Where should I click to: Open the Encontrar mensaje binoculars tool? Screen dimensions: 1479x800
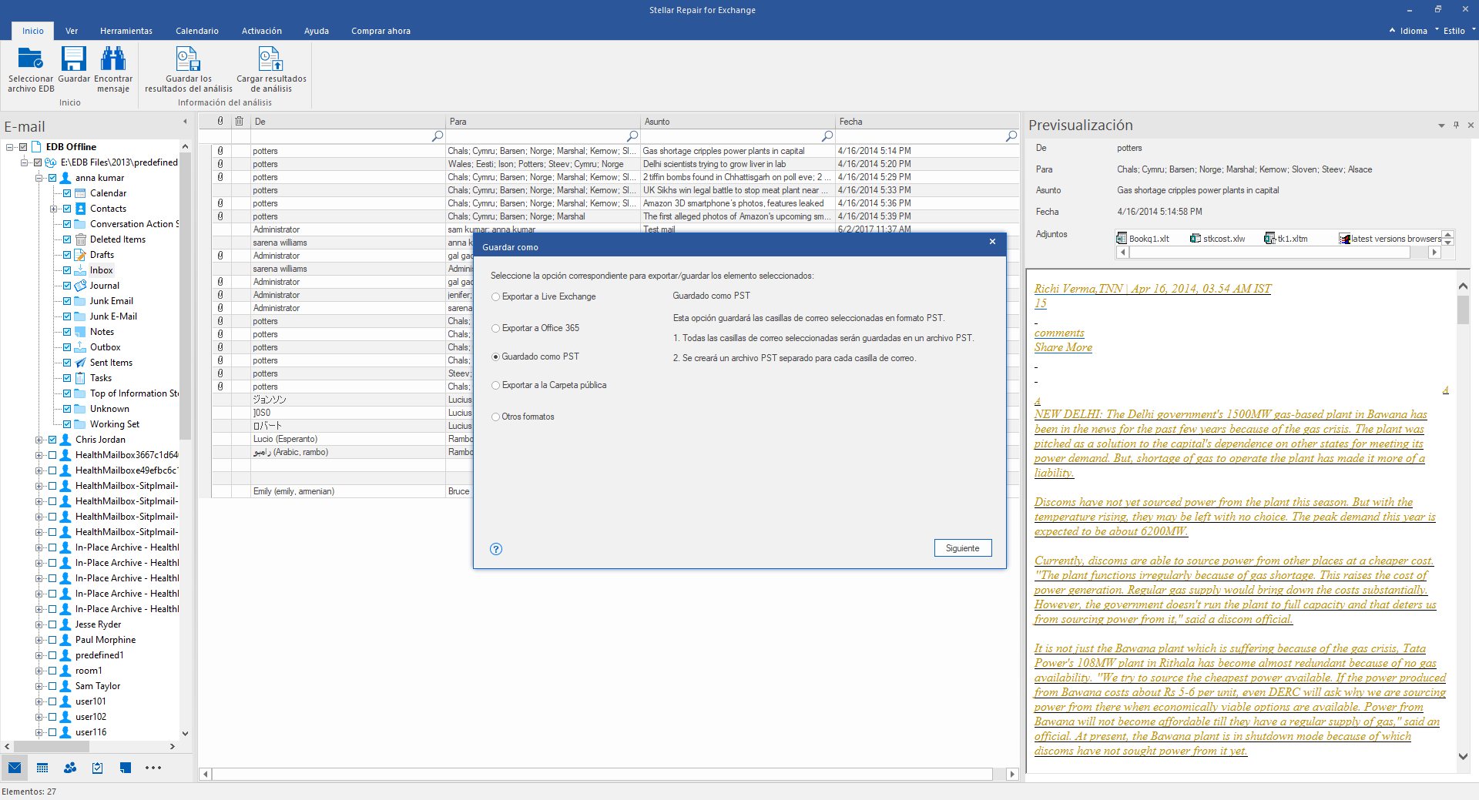113,59
